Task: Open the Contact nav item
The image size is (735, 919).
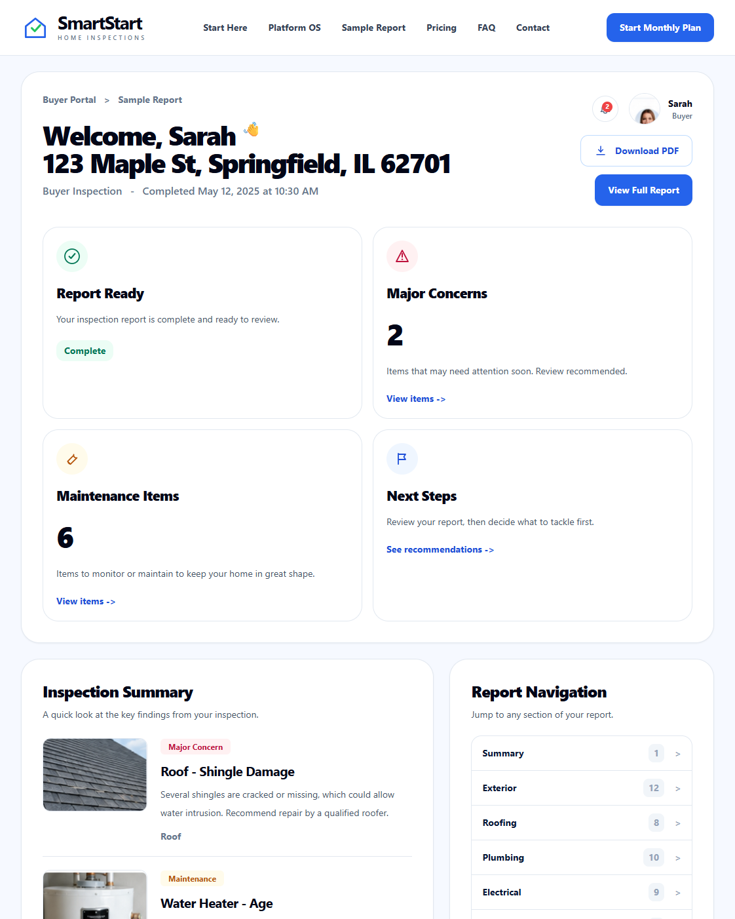Action: tap(533, 28)
